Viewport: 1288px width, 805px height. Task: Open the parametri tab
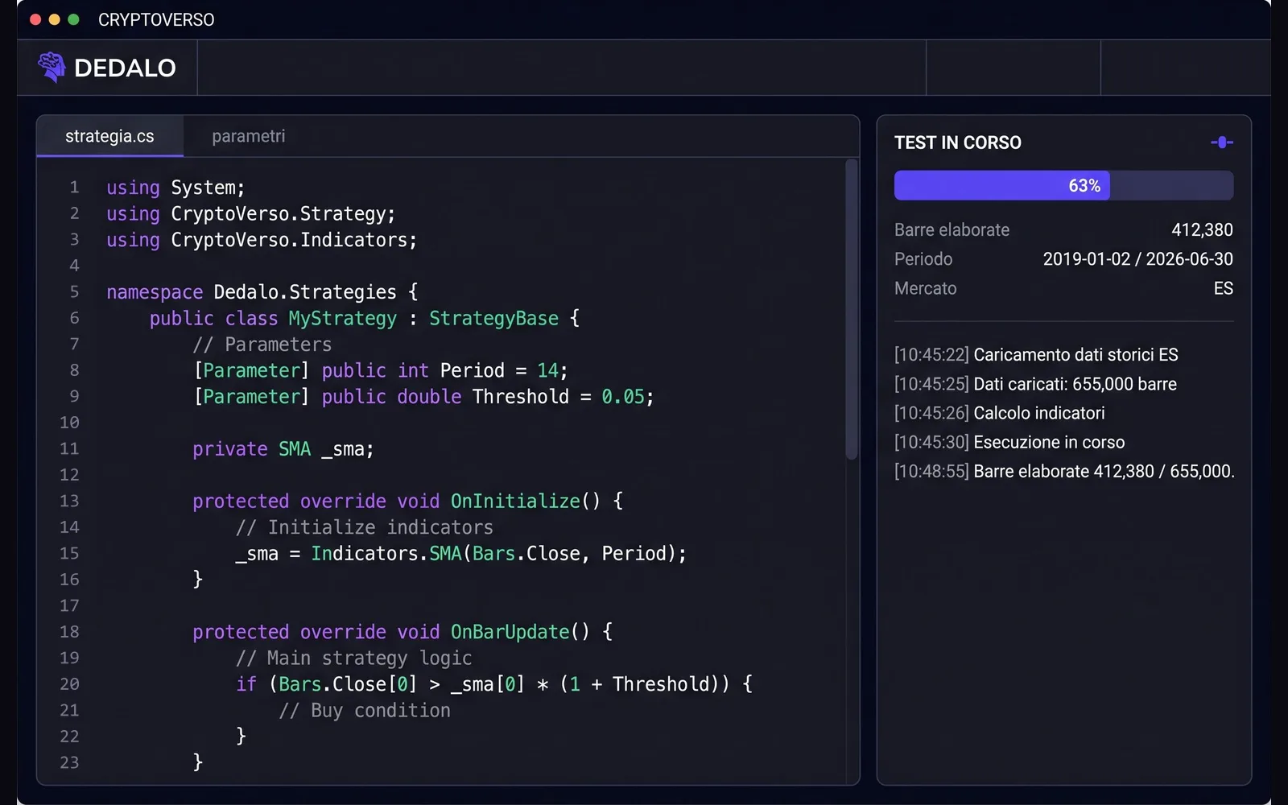tap(248, 136)
